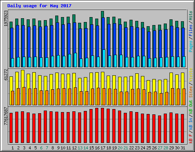Click day label 9 on the x-axis
Viewport: 195px width, 152px height.
point(58,148)
